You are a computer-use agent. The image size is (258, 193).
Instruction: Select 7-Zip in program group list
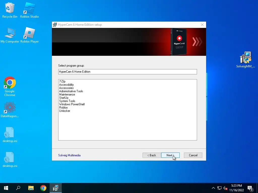pyautogui.click(x=62, y=81)
